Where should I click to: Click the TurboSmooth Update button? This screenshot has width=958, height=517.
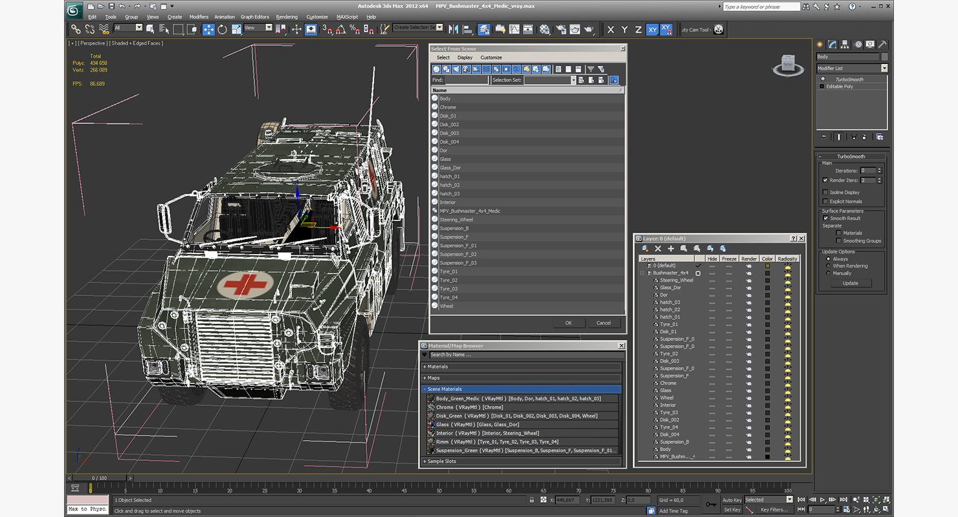pyautogui.click(x=850, y=283)
